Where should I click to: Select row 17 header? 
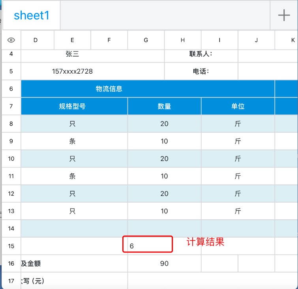pos(11,281)
